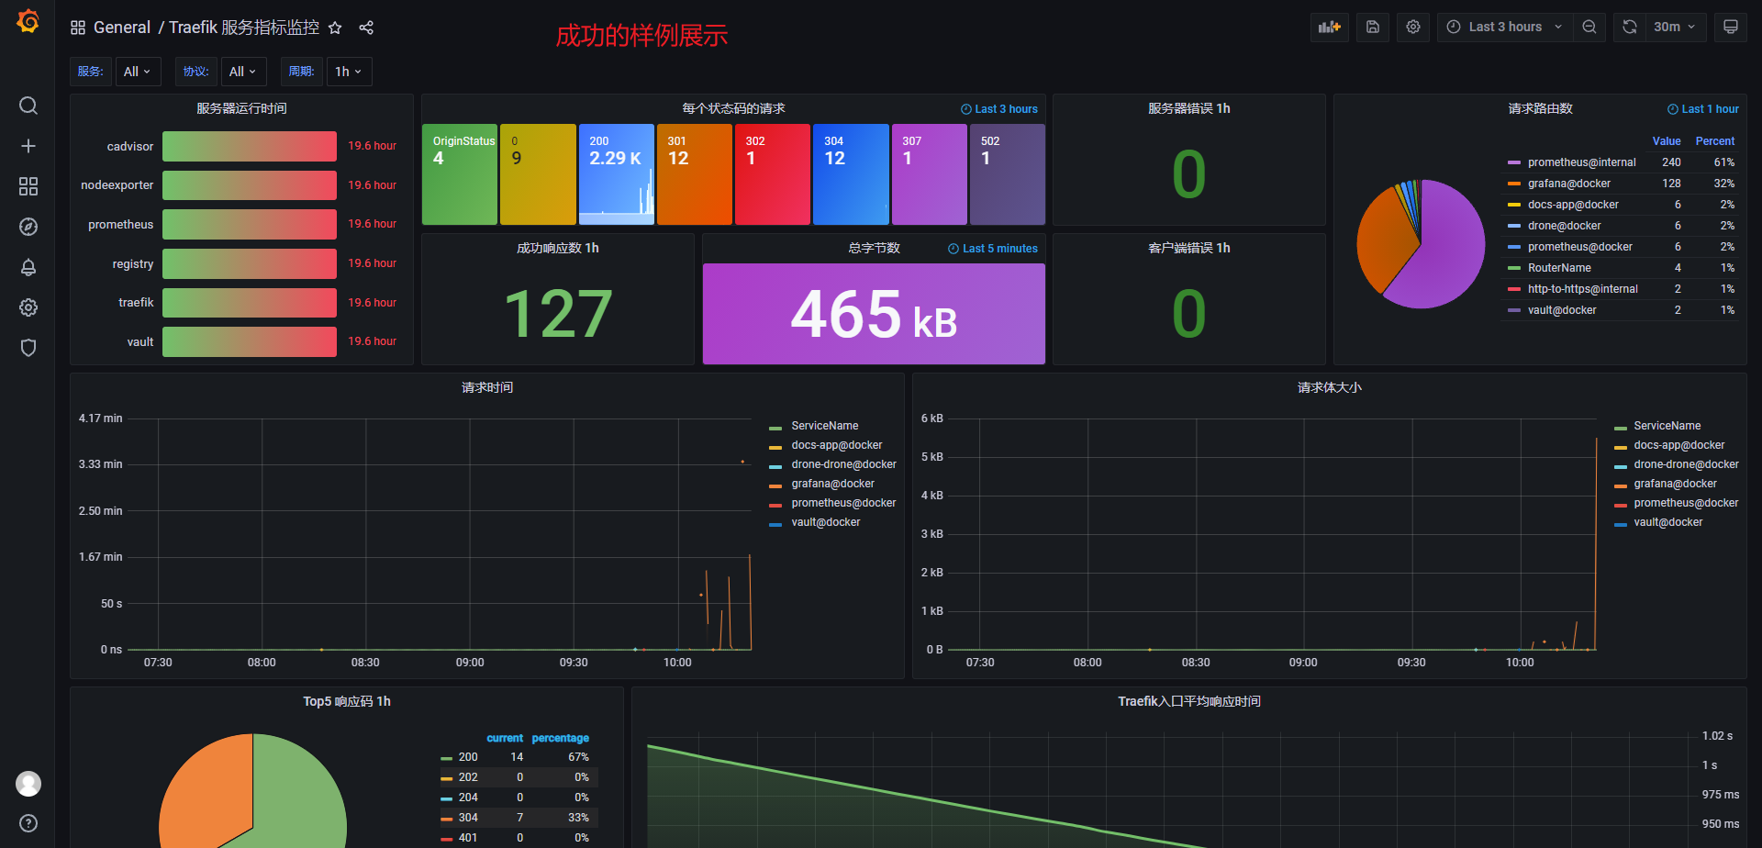Screen dimensions: 1762x848
Task: Sort route legend by Value column
Action: coord(1667,141)
